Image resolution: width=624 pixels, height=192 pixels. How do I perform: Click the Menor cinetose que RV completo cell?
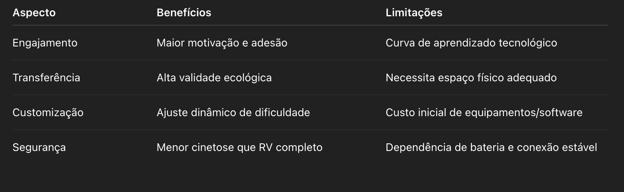(239, 147)
